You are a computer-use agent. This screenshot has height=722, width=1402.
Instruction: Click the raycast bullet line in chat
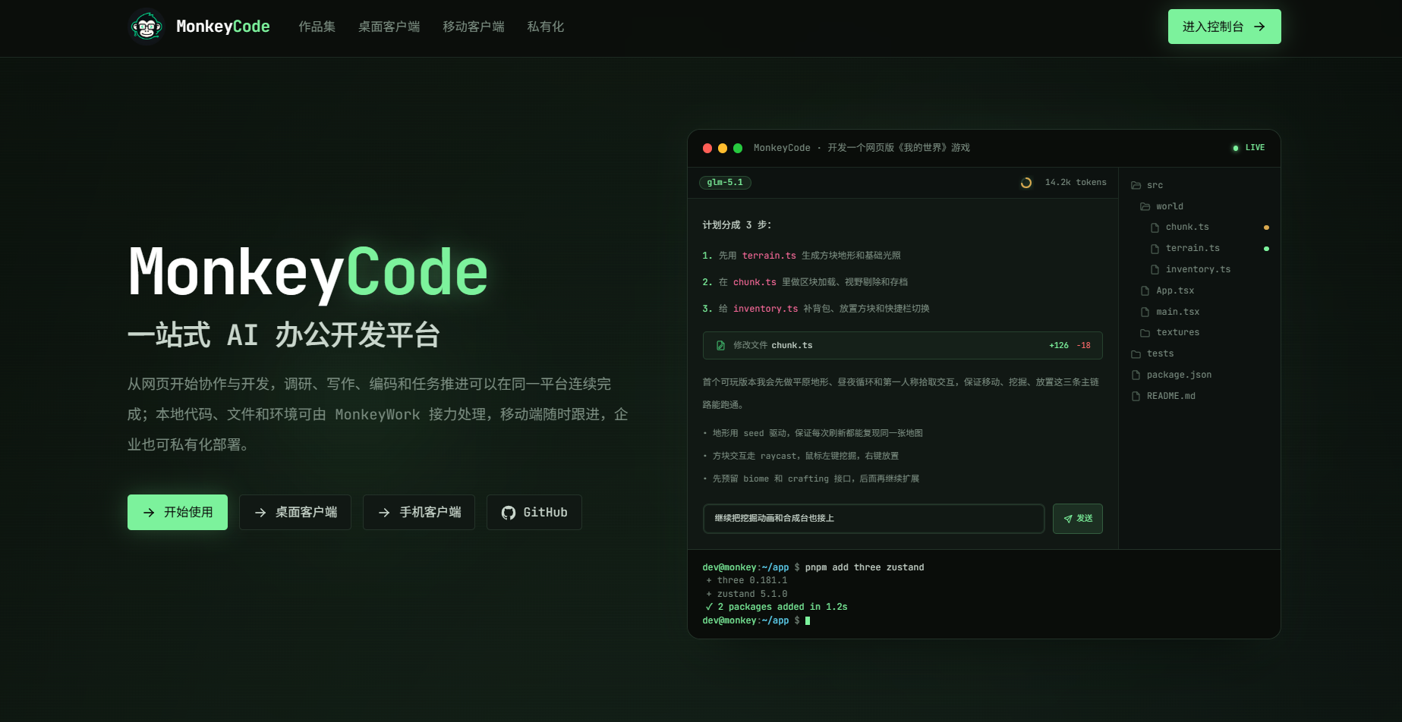(x=801, y=456)
